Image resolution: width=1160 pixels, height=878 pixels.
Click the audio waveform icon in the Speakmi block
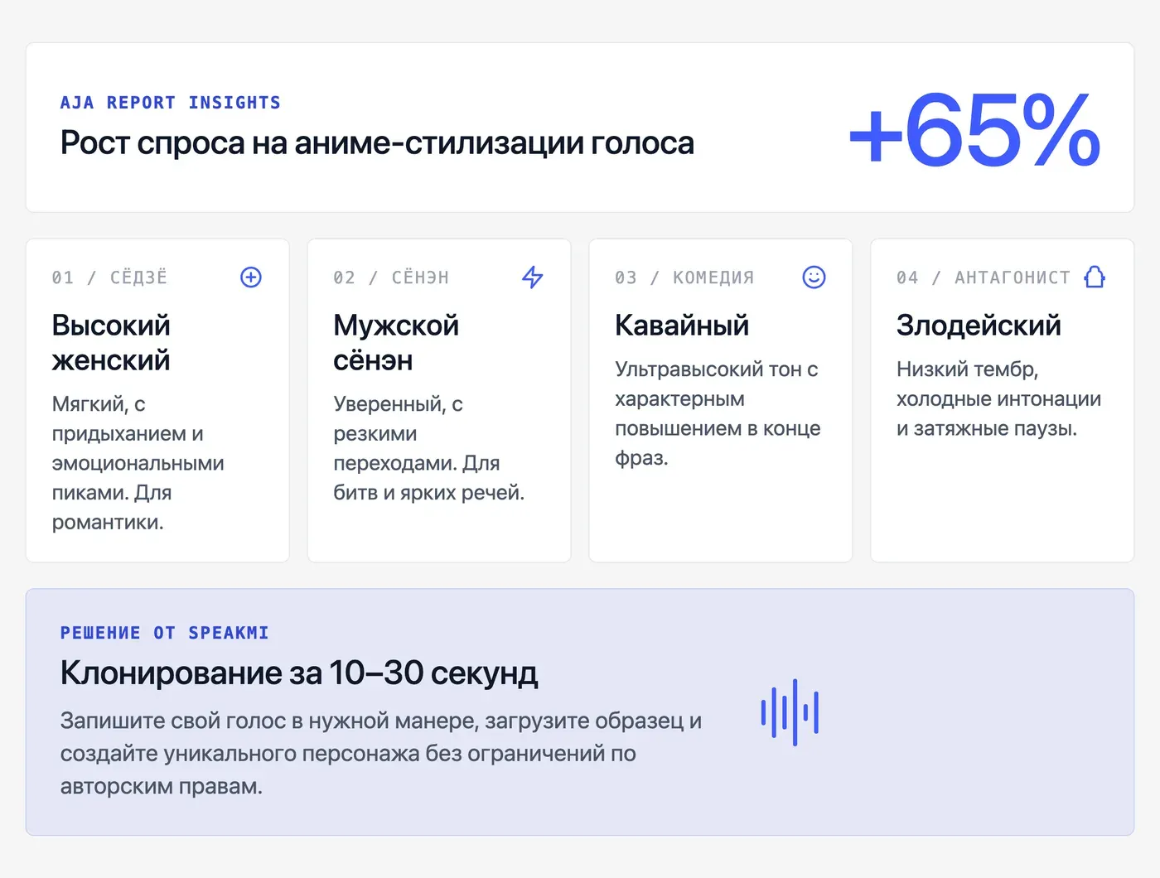coord(790,712)
